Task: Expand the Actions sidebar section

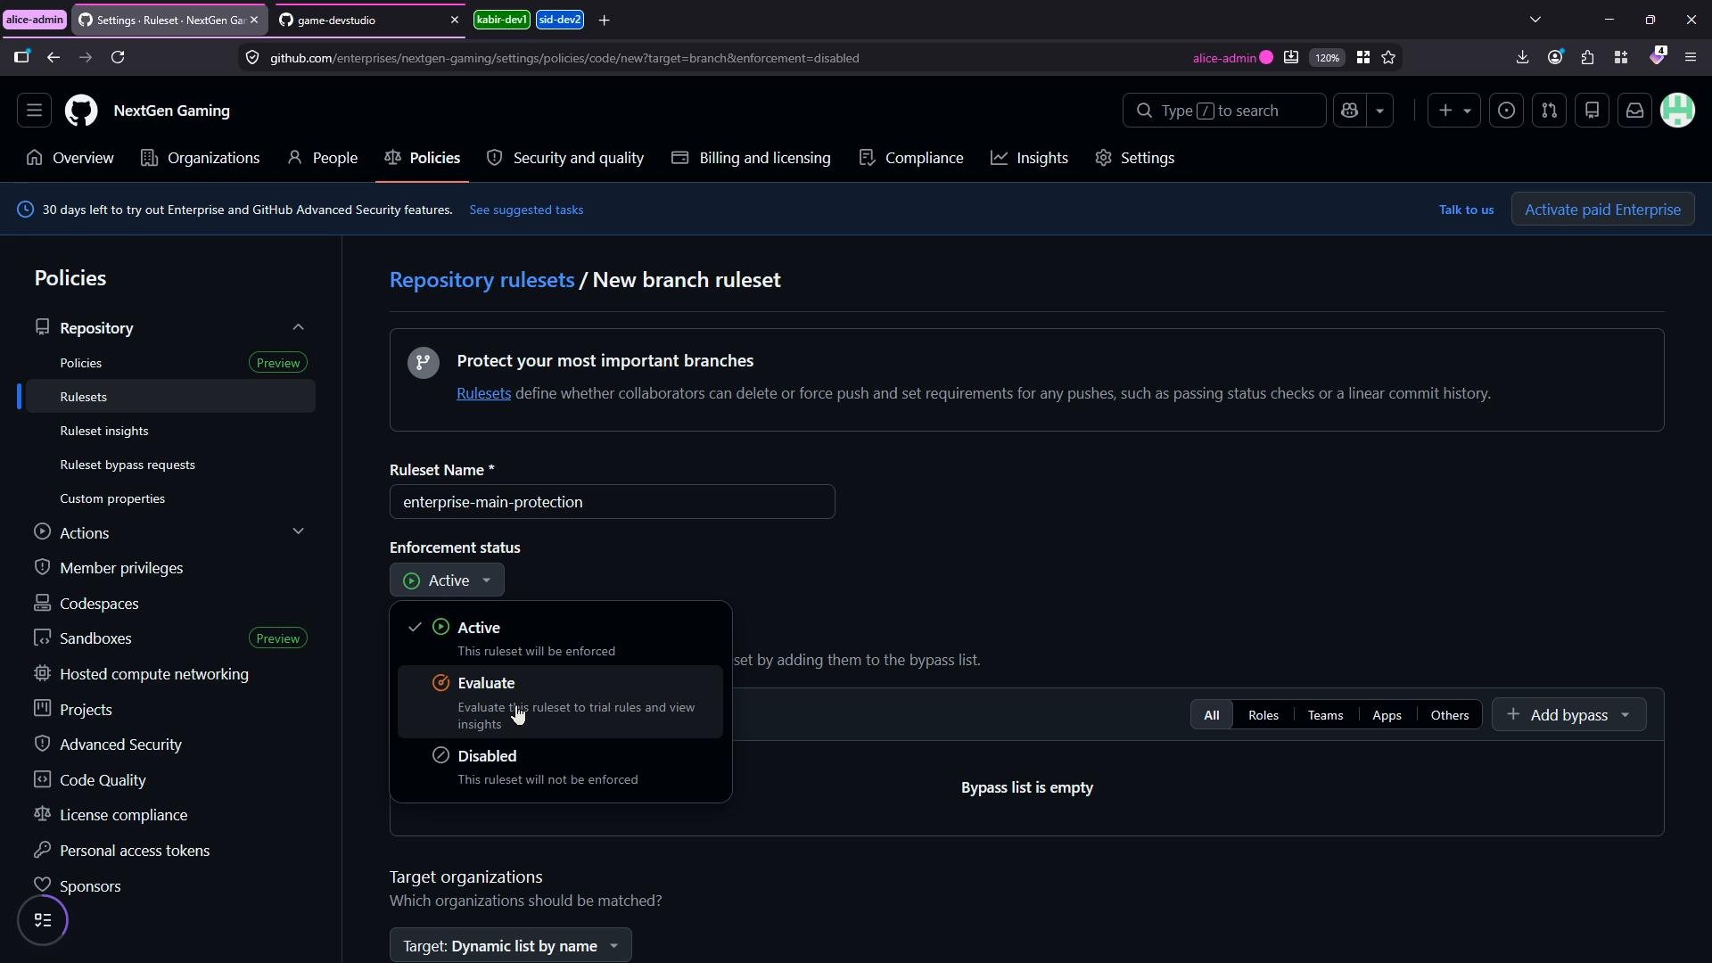Action: [x=298, y=531]
